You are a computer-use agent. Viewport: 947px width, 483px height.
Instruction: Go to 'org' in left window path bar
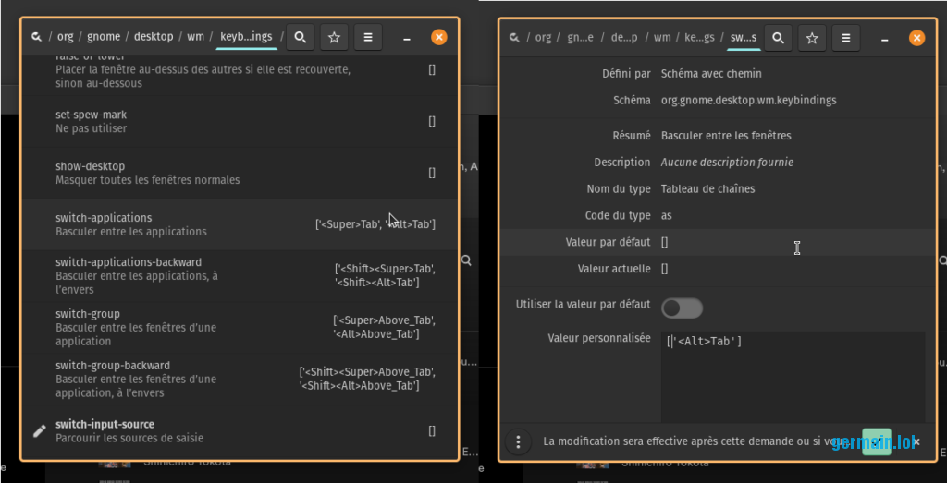click(x=66, y=37)
